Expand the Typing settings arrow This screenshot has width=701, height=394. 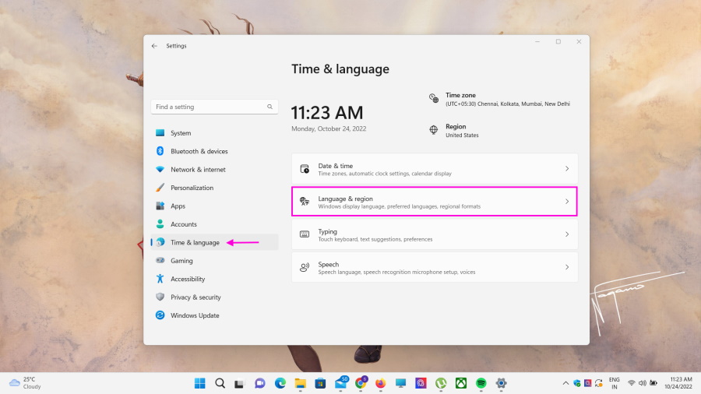(x=566, y=234)
